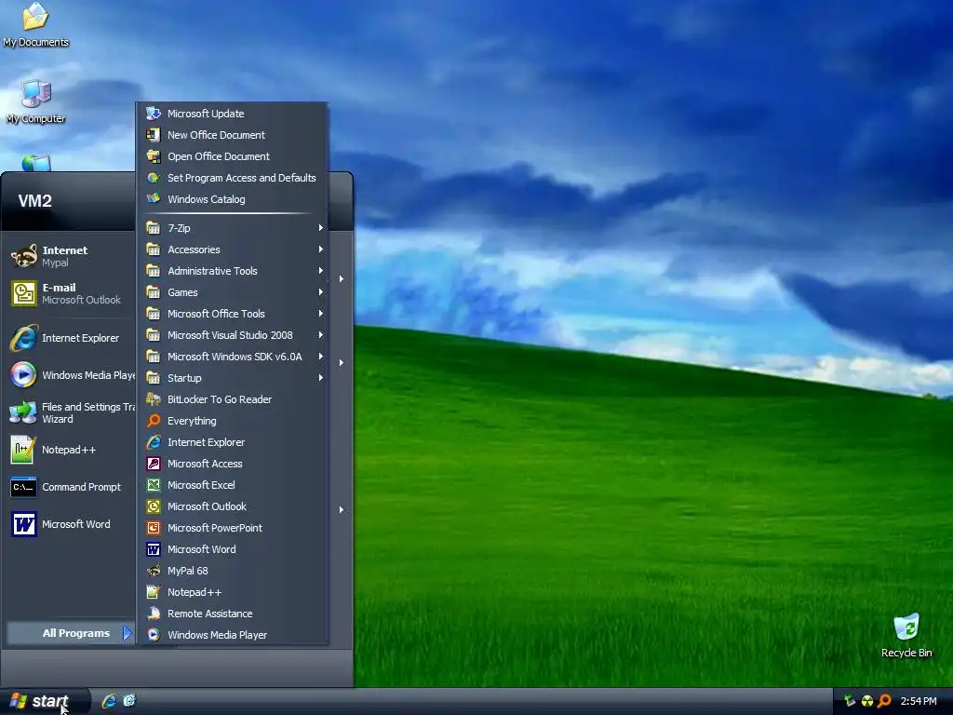This screenshot has width=953, height=715.
Task: Click the Games folder icon
Action: pos(154,291)
